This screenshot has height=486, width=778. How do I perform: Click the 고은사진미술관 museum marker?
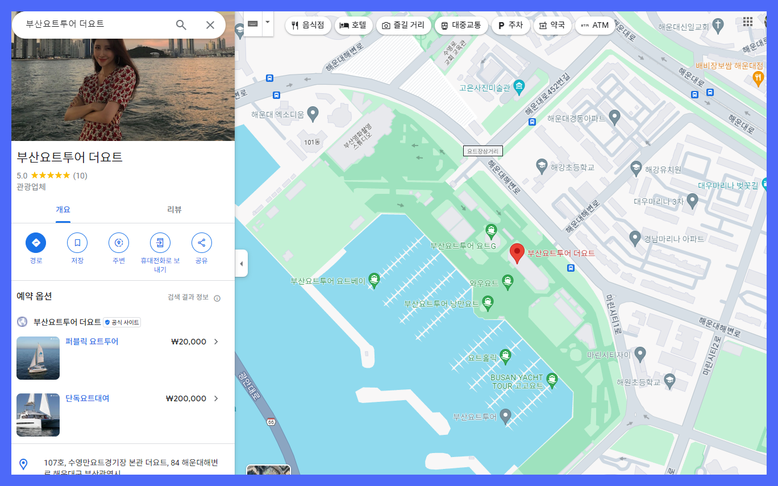click(x=518, y=87)
